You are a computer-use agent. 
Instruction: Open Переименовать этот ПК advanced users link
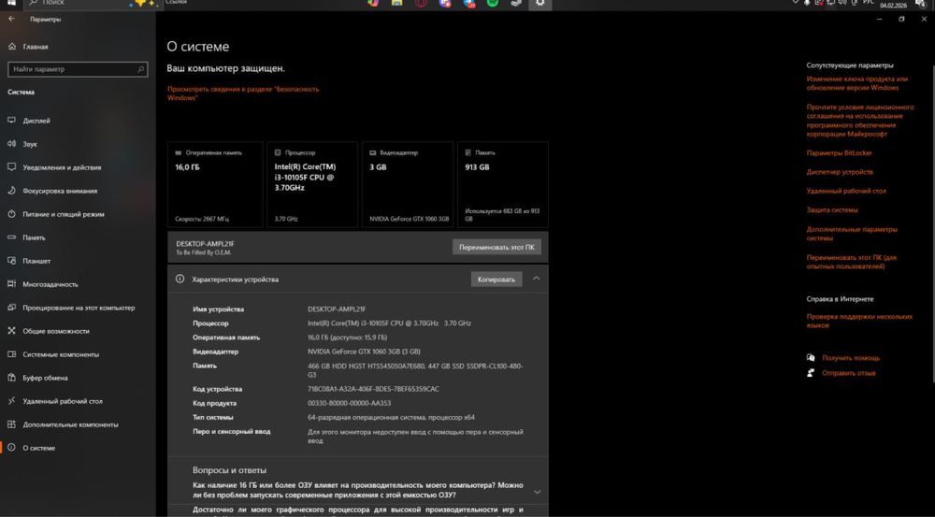pyautogui.click(x=852, y=262)
